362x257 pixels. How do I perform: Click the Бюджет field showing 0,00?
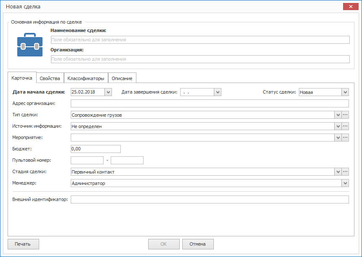click(96, 149)
